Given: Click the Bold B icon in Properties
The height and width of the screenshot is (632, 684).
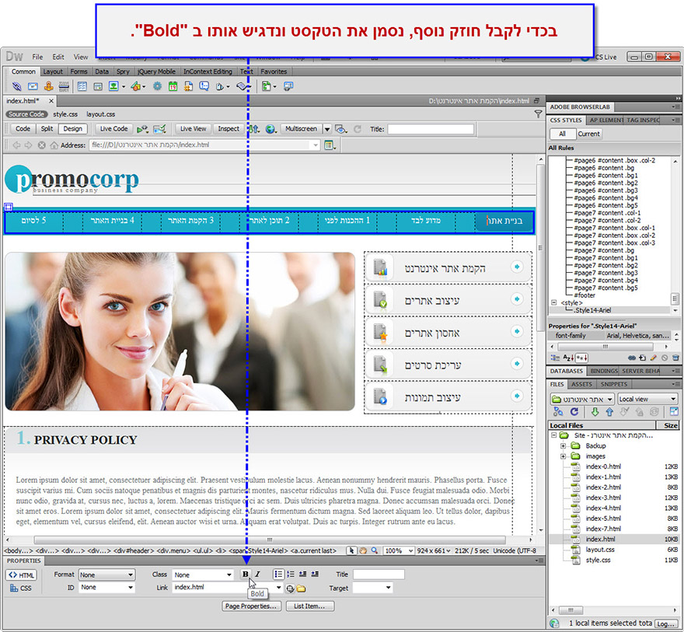Looking at the screenshot, I should [x=245, y=574].
